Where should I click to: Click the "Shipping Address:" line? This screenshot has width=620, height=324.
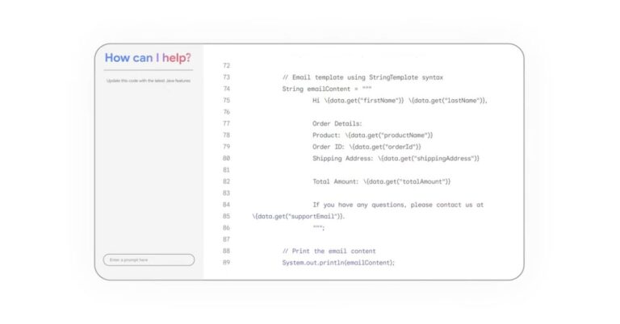[396, 159]
